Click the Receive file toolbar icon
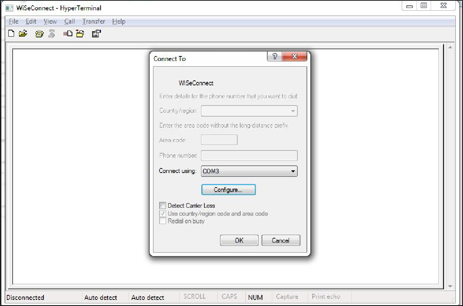The image size is (463, 306). point(80,34)
